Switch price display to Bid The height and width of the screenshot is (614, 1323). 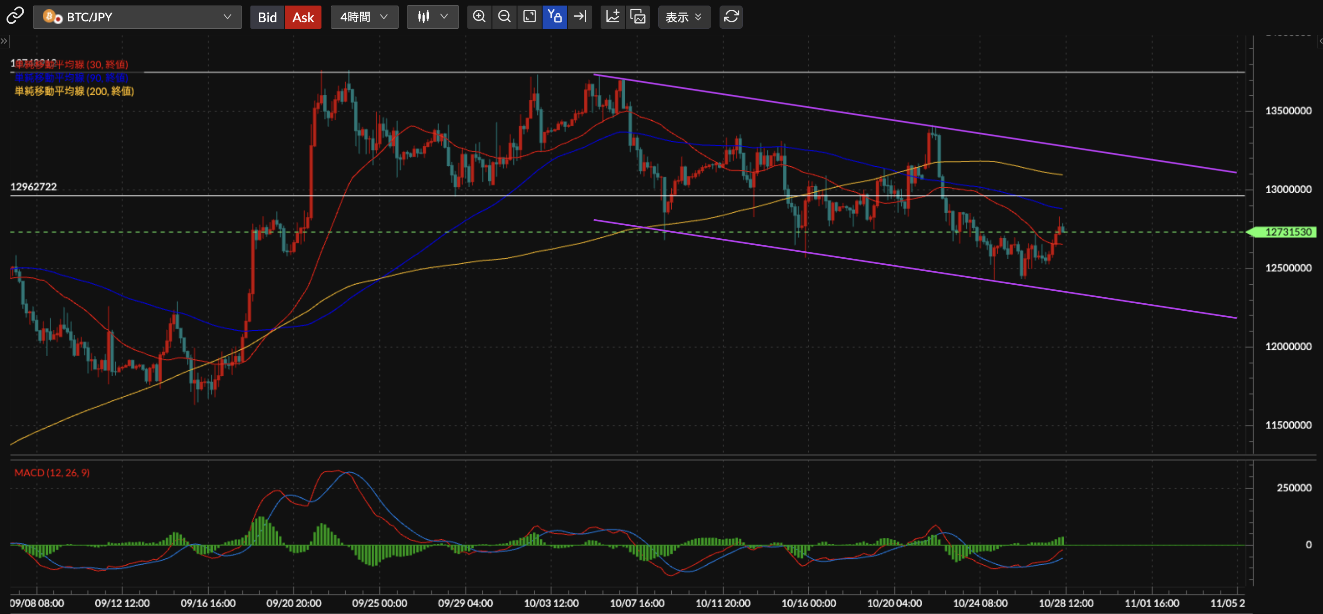[x=267, y=17]
